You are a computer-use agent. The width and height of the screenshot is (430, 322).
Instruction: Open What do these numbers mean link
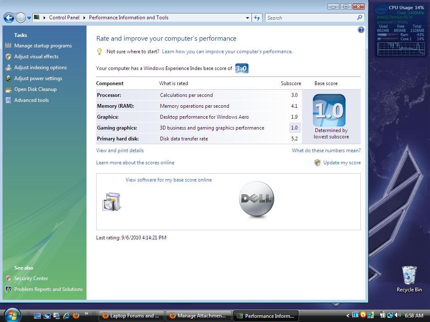click(326, 151)
